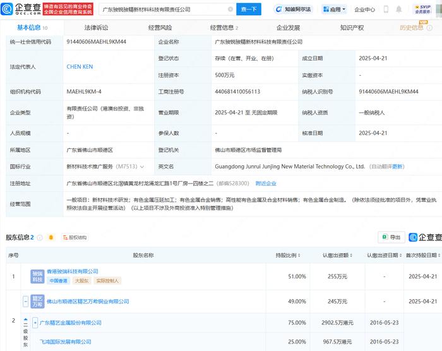Switch to the 企业发展 tab

point(288,28)
